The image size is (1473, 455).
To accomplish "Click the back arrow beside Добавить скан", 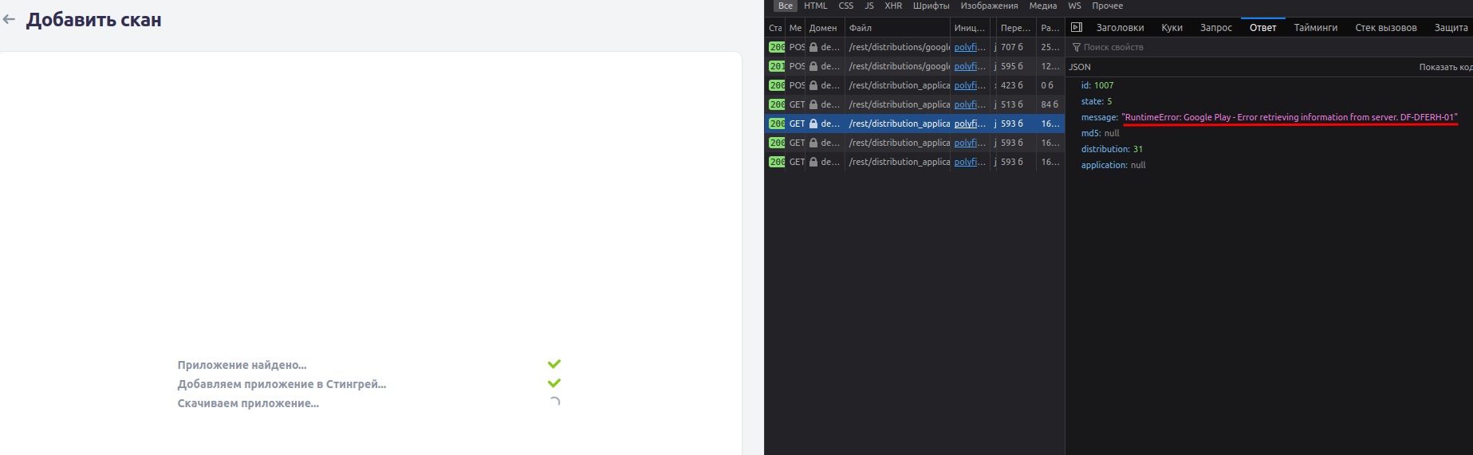I will tap(10, 20).
